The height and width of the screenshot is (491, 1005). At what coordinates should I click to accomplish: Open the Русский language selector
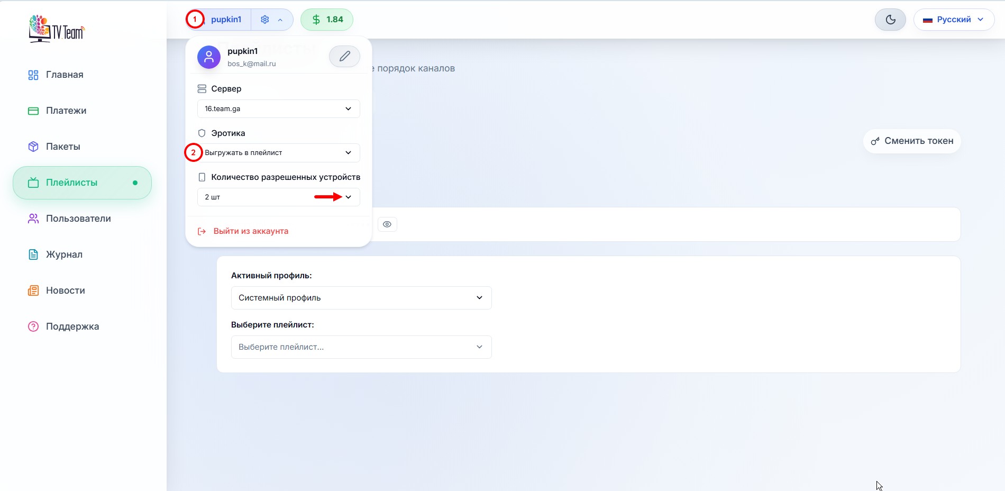point(953,20)
